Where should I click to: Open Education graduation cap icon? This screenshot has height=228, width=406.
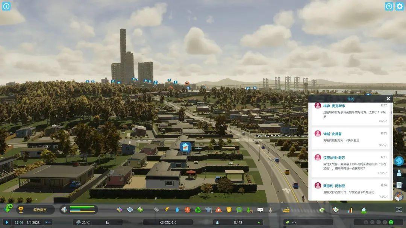pyautogui.click(x=208, y=210)
